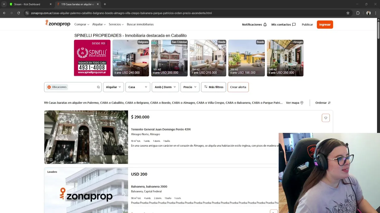380x213 pixels.
Task: Click in the Ubicaciones search field
Action: pos(73,87)
